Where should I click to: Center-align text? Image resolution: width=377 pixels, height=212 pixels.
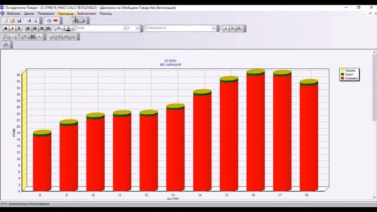click(35, 29)
